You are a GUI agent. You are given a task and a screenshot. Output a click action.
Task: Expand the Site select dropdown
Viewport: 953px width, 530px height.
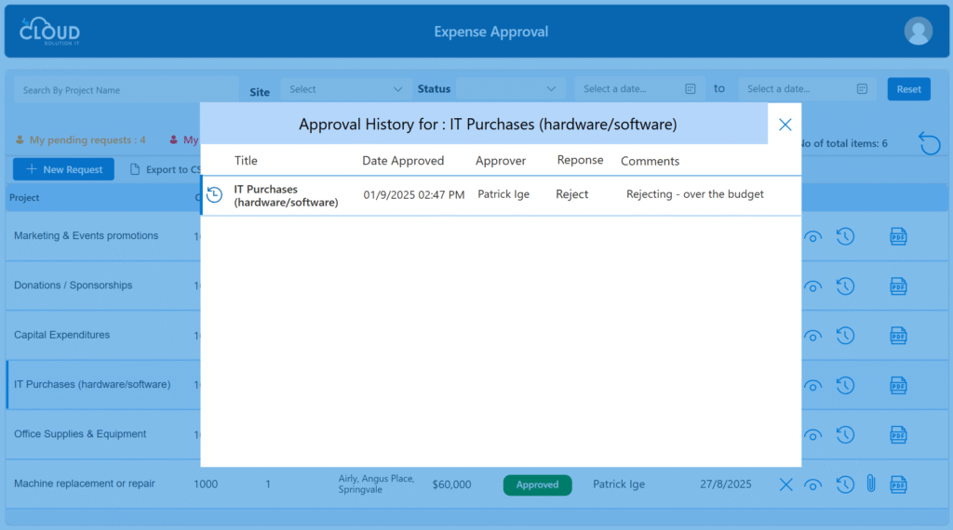coord(345,89)
